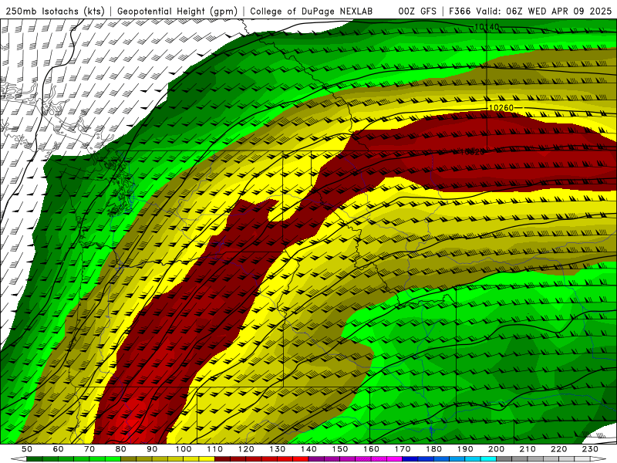Click the 210 knot legend label
The width and height of the screenshot is (617, 463).
coord(528,449)
